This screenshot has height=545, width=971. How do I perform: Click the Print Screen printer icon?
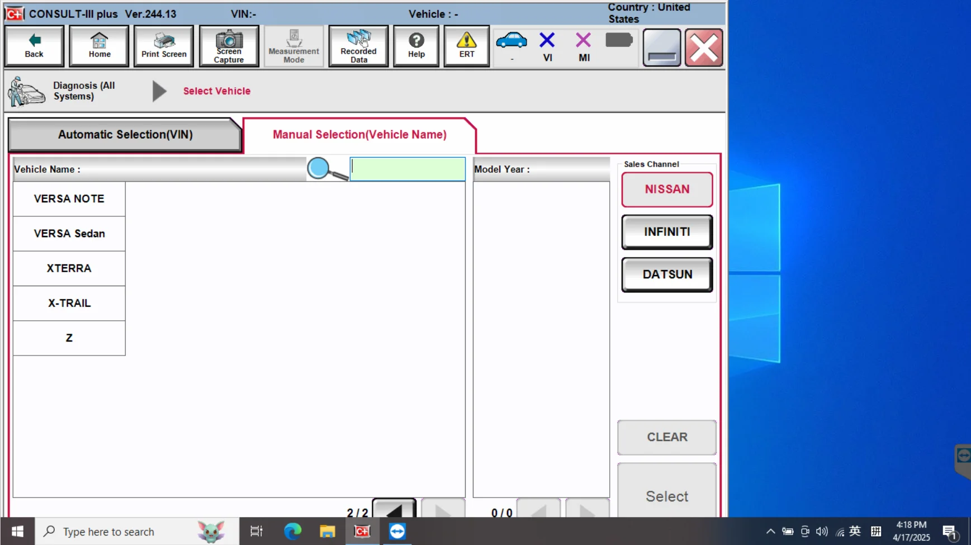164,46
